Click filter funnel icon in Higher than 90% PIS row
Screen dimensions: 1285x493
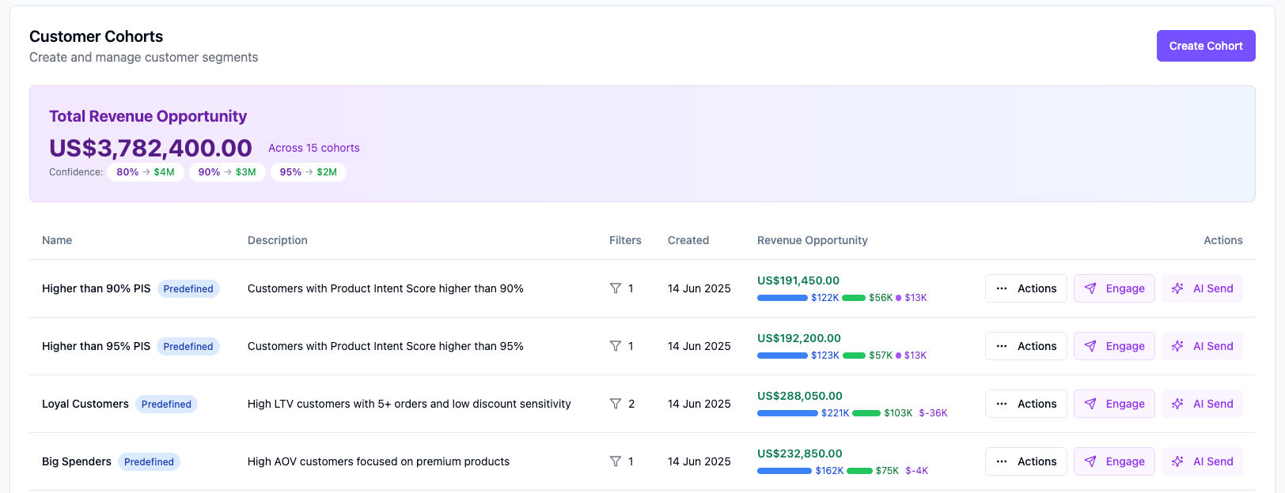click(x=616, y=288)
